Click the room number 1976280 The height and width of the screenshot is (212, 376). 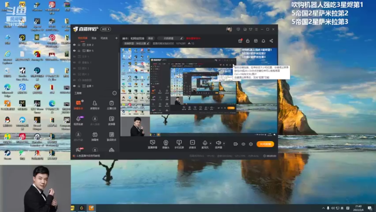(180, 43)
